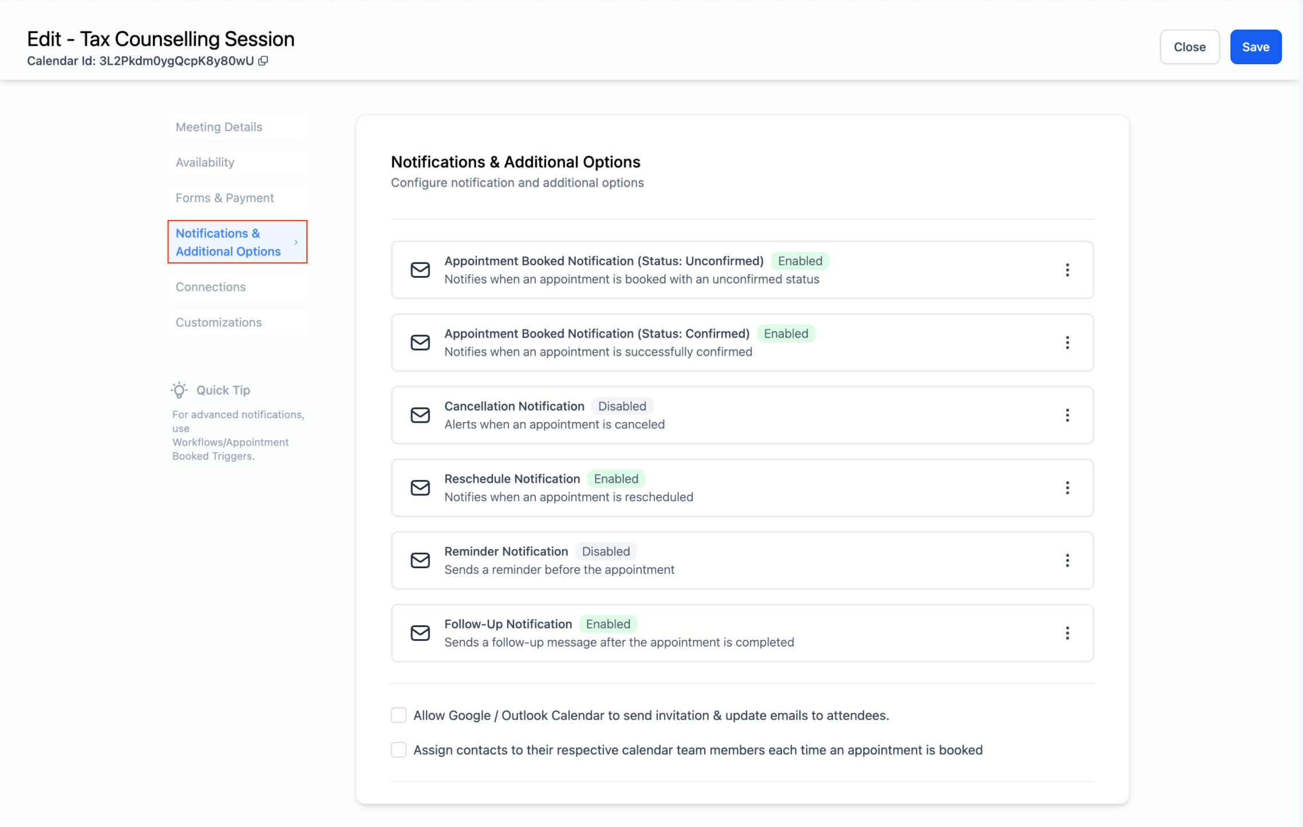Screen dimensions: 1303x827
Task: Go to the Connections section
Action: pyautogui.click(x=210, y=286)
